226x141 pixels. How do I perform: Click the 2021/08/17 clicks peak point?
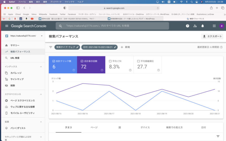[109, 91]
